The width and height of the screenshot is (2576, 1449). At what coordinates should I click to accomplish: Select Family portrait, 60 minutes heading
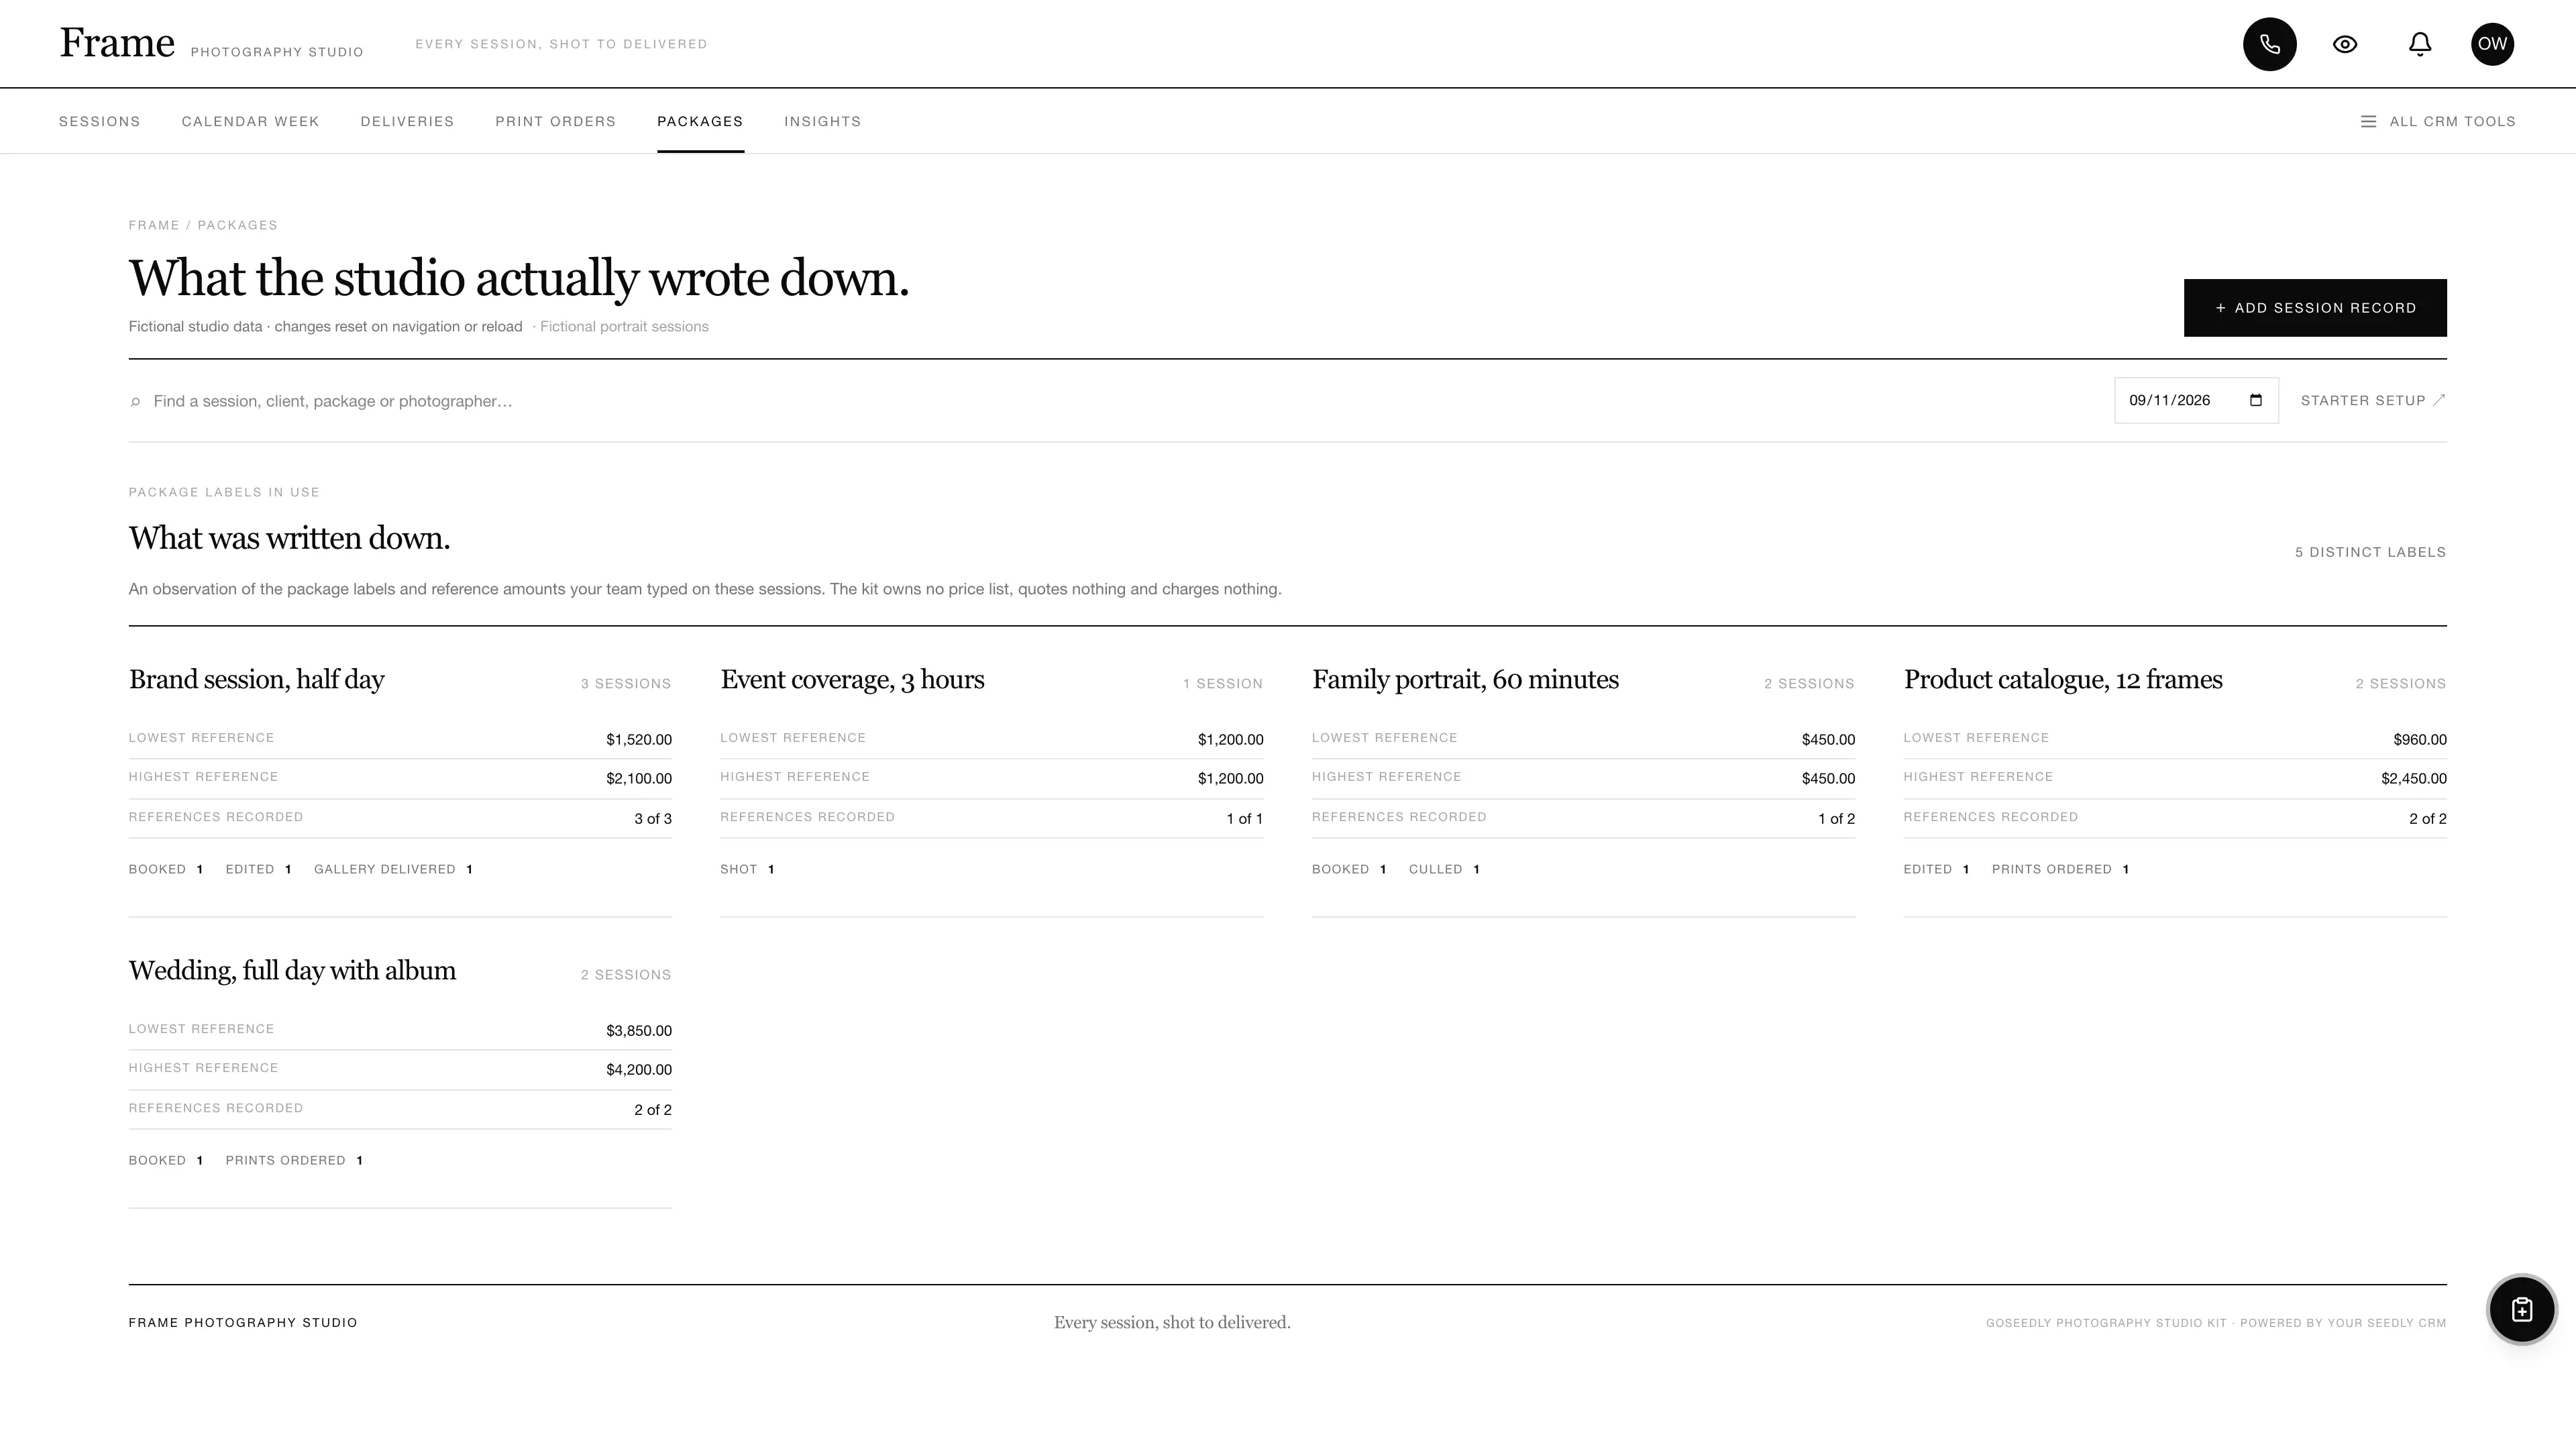pyautogui.click(x=1465, y=680)
